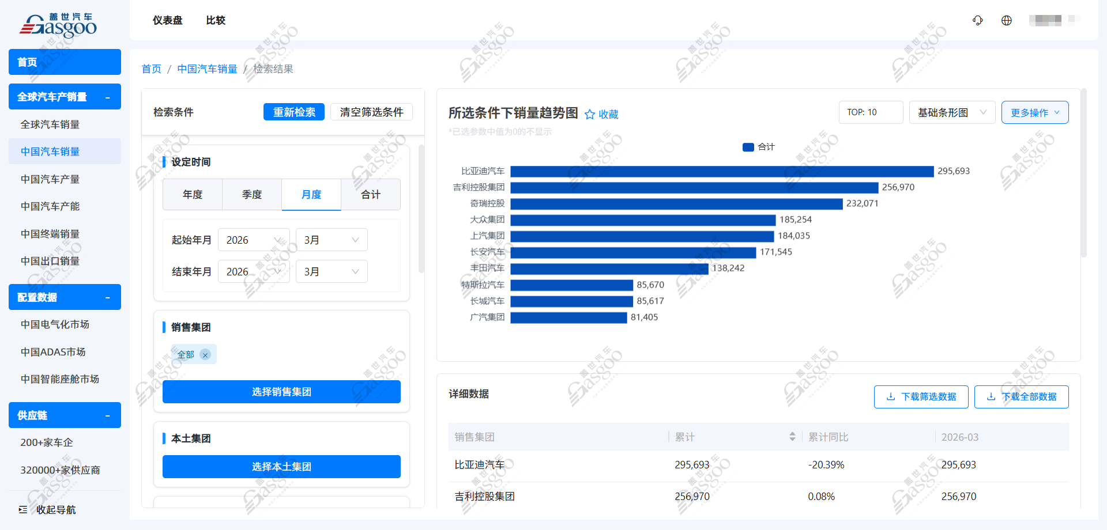Toggle the 合计 legend marker in chart
The image size is (1107, 530).
click(748, 147)
